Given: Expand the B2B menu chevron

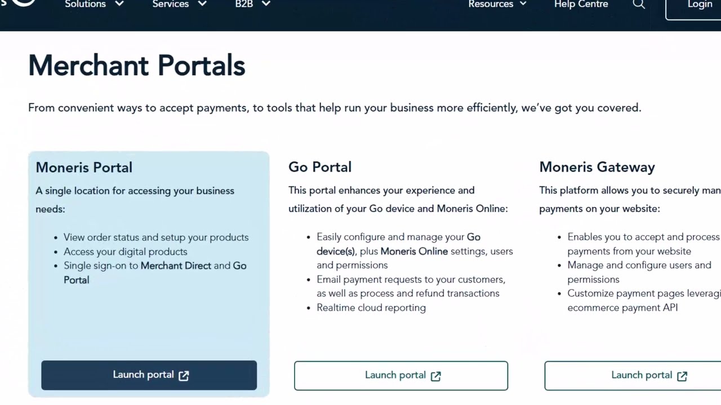Looking at the screenshot, I should click(x=266, y=4).
